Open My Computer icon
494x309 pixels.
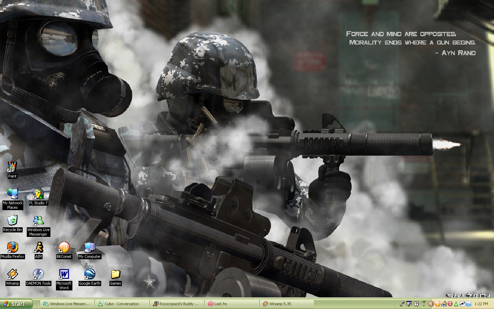(90, 251)
